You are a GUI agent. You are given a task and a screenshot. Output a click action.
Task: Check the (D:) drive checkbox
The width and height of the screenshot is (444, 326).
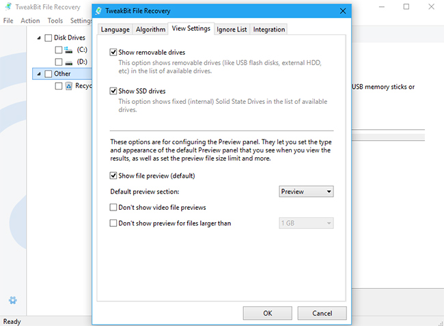pos(58,62)
